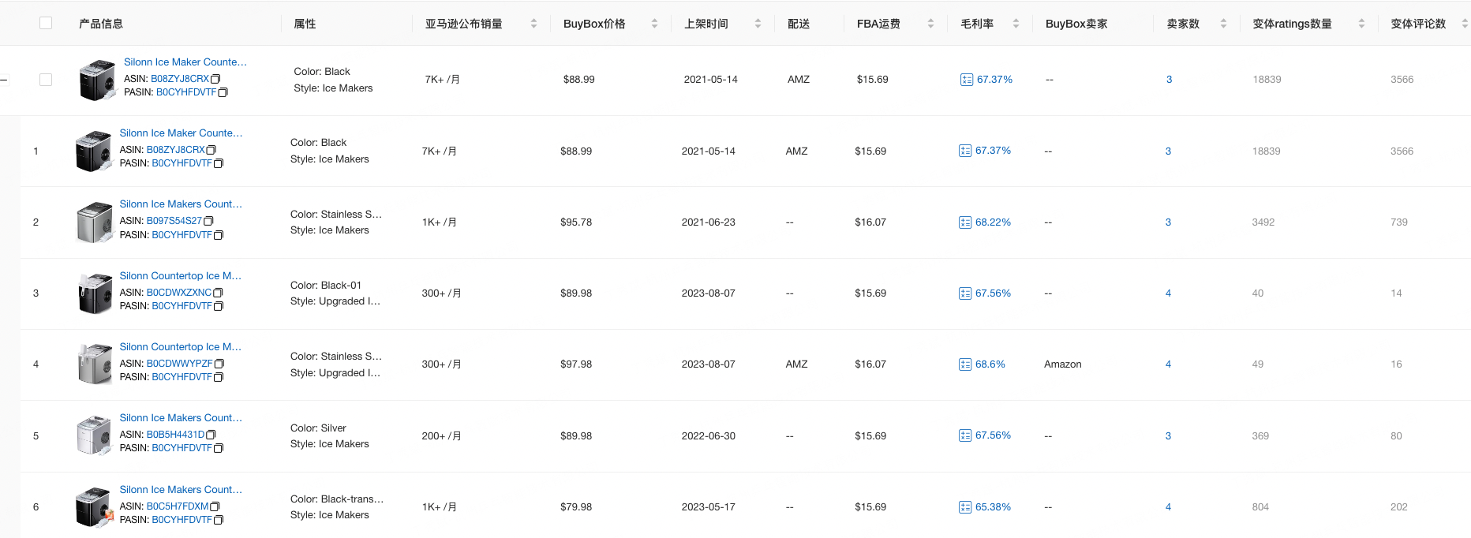The image size is (1471, 538).
Task: Click seller count 4 in row 6
Action: pyautogui.click(x=1168, y=507)
